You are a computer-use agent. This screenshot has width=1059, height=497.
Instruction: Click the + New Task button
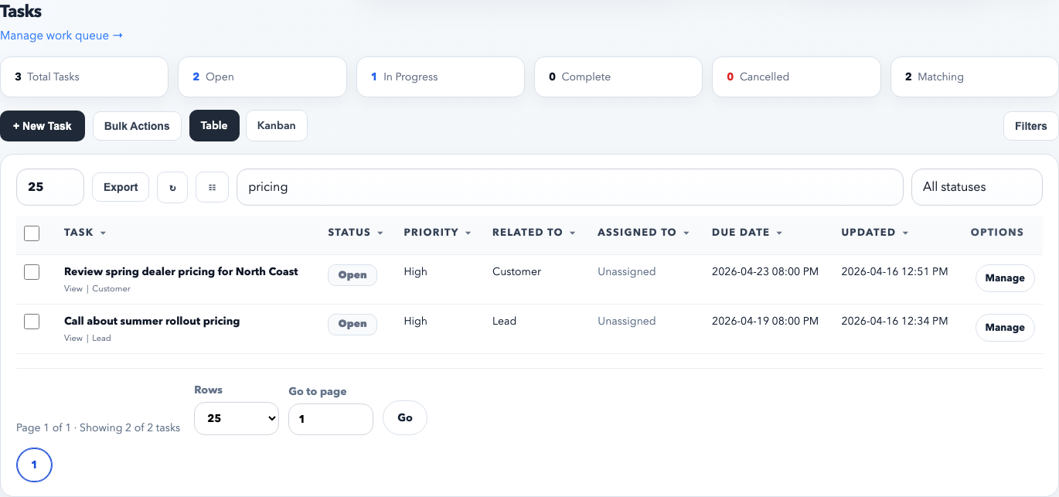click(x=43, y=126)
